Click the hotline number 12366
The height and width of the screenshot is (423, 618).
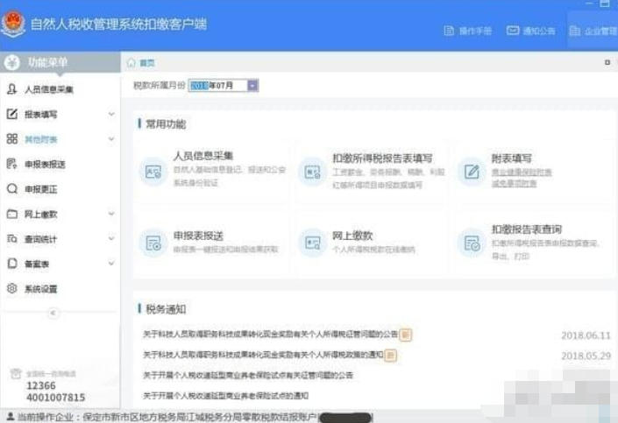coord(41,385)
